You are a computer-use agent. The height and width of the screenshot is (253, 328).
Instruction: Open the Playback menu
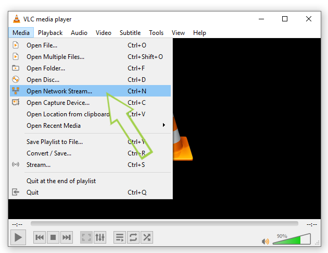pyautogui.click(x=50, y=33)
